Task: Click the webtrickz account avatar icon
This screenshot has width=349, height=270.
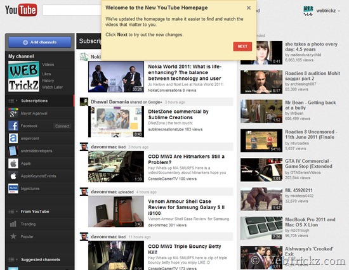Action: 308,11
